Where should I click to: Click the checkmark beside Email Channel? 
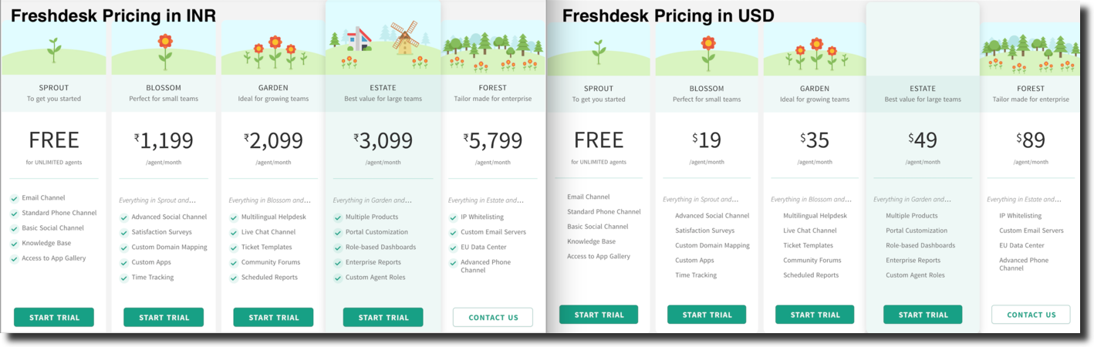[x=14, y=198]
